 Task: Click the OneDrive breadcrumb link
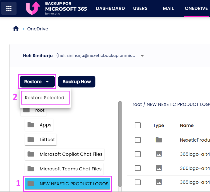tap(38, 29)
